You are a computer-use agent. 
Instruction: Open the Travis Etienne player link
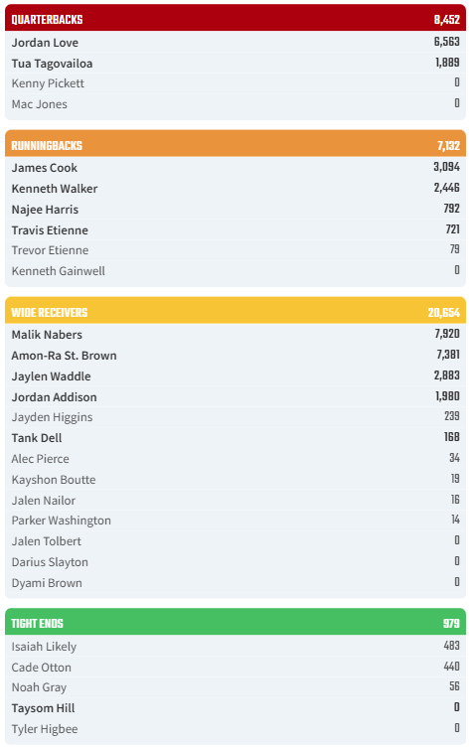(x=50, y=230)
